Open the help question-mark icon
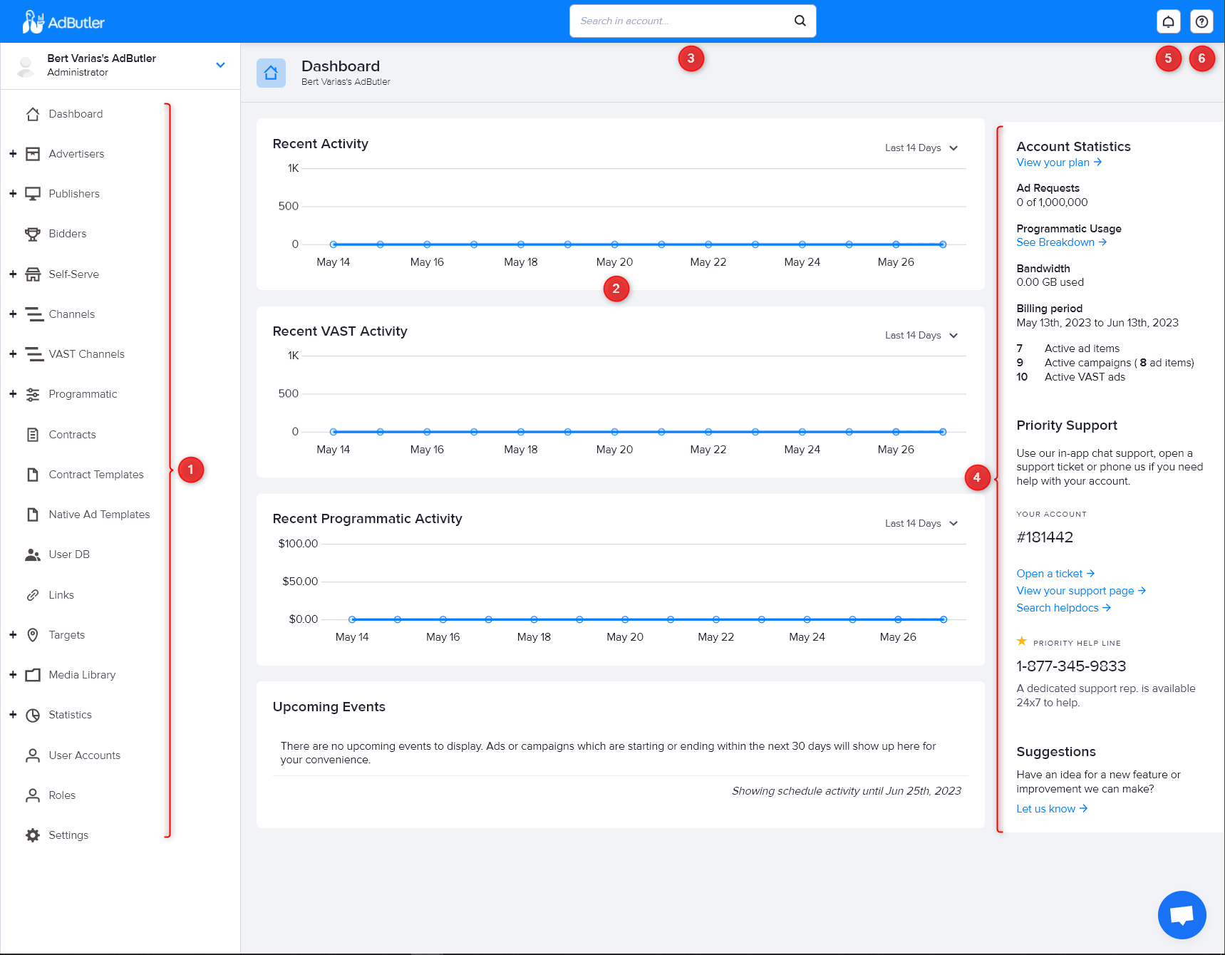Viewport: 1225px width, 955px height. click(1201, 21)
